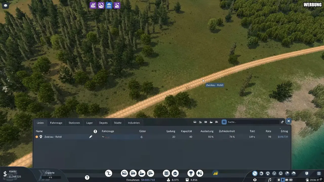This screenshot has height=182, width=324.
Task: Open the line manager tool in bottom bar
Action: (x=109, y=173)
